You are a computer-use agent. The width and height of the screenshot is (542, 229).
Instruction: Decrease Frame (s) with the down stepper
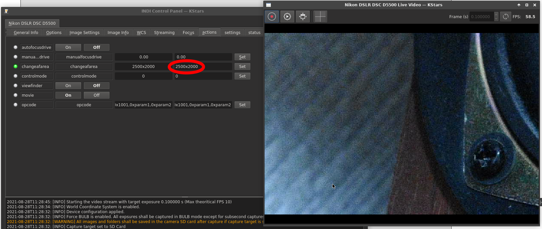(x=496, y=19)
